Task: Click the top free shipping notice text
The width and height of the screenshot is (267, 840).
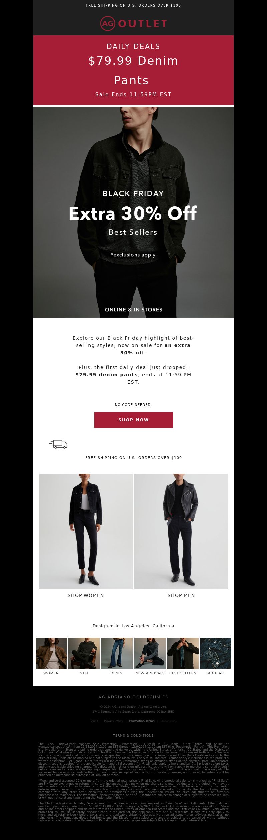Action: (133, 5)
